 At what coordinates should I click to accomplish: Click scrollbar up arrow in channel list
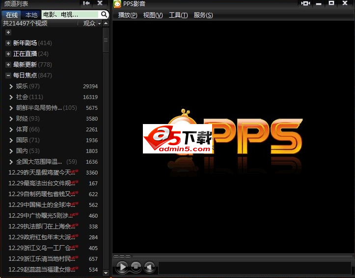(x=106, y=24)
